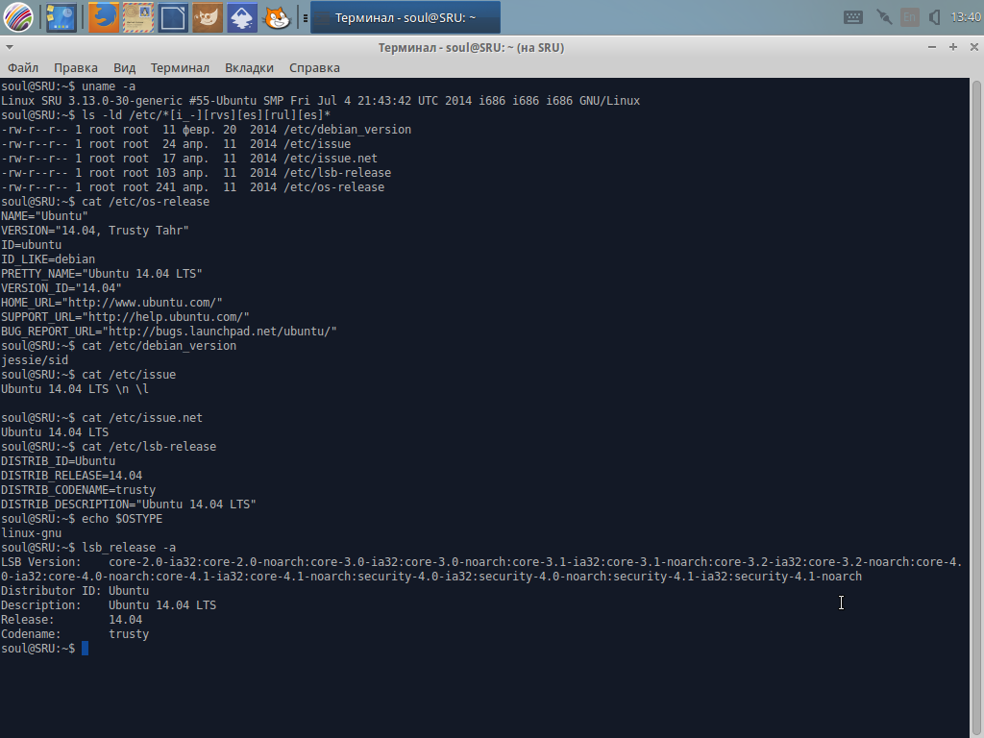Launch Firefox from the panel
Screen dimensions: 984x738
point(104,17)
